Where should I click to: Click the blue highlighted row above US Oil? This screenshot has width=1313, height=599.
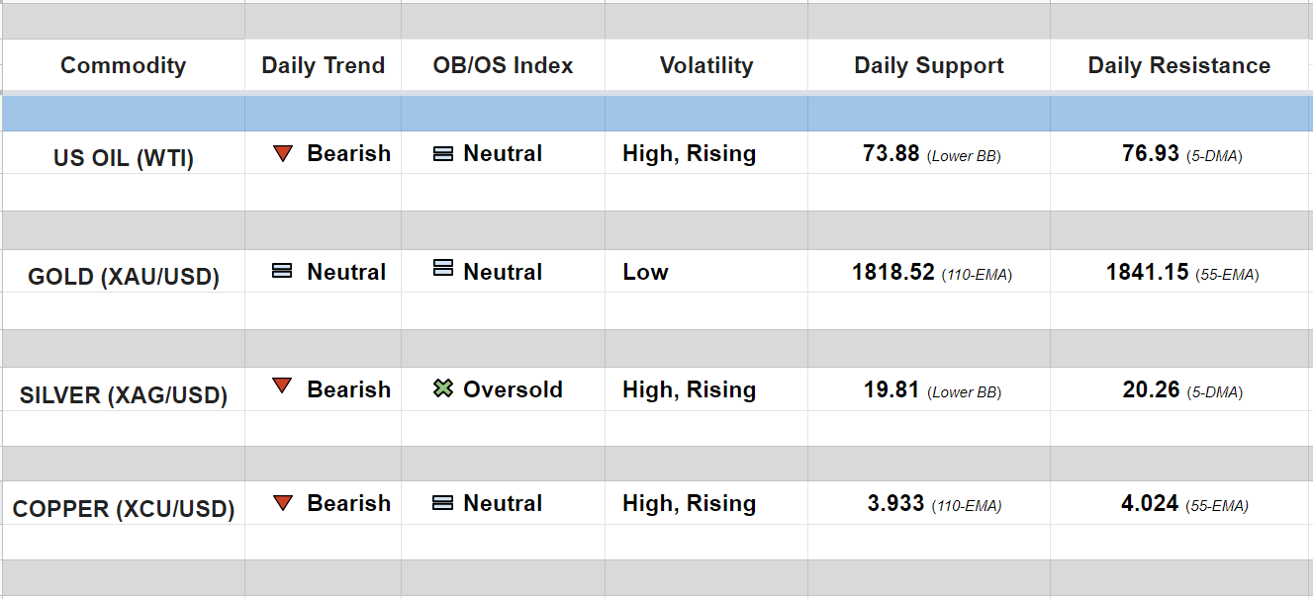pyautogui.click(x=656, y=114)
